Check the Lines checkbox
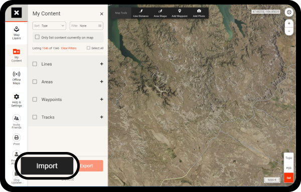Image resolution: width=301 pixels, height=192 pixels. (x=35, y=64)
